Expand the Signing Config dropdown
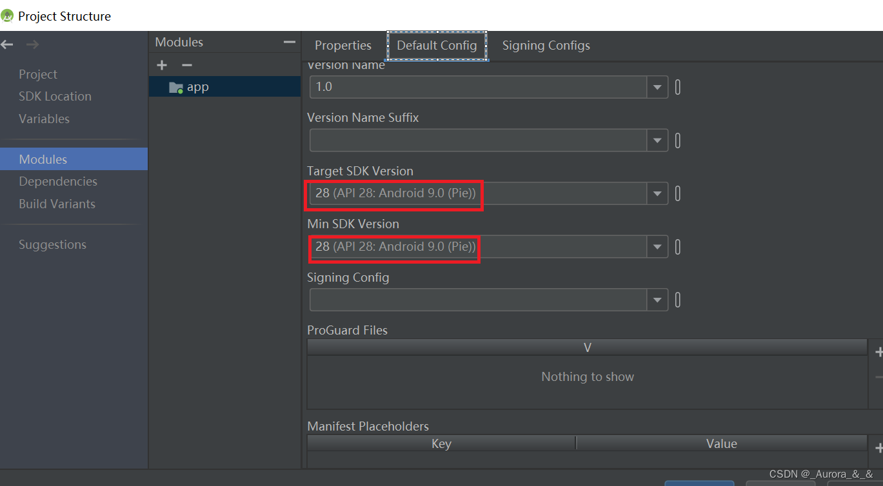The width and height of the screenshot is (883, 486). coord(657,299)
